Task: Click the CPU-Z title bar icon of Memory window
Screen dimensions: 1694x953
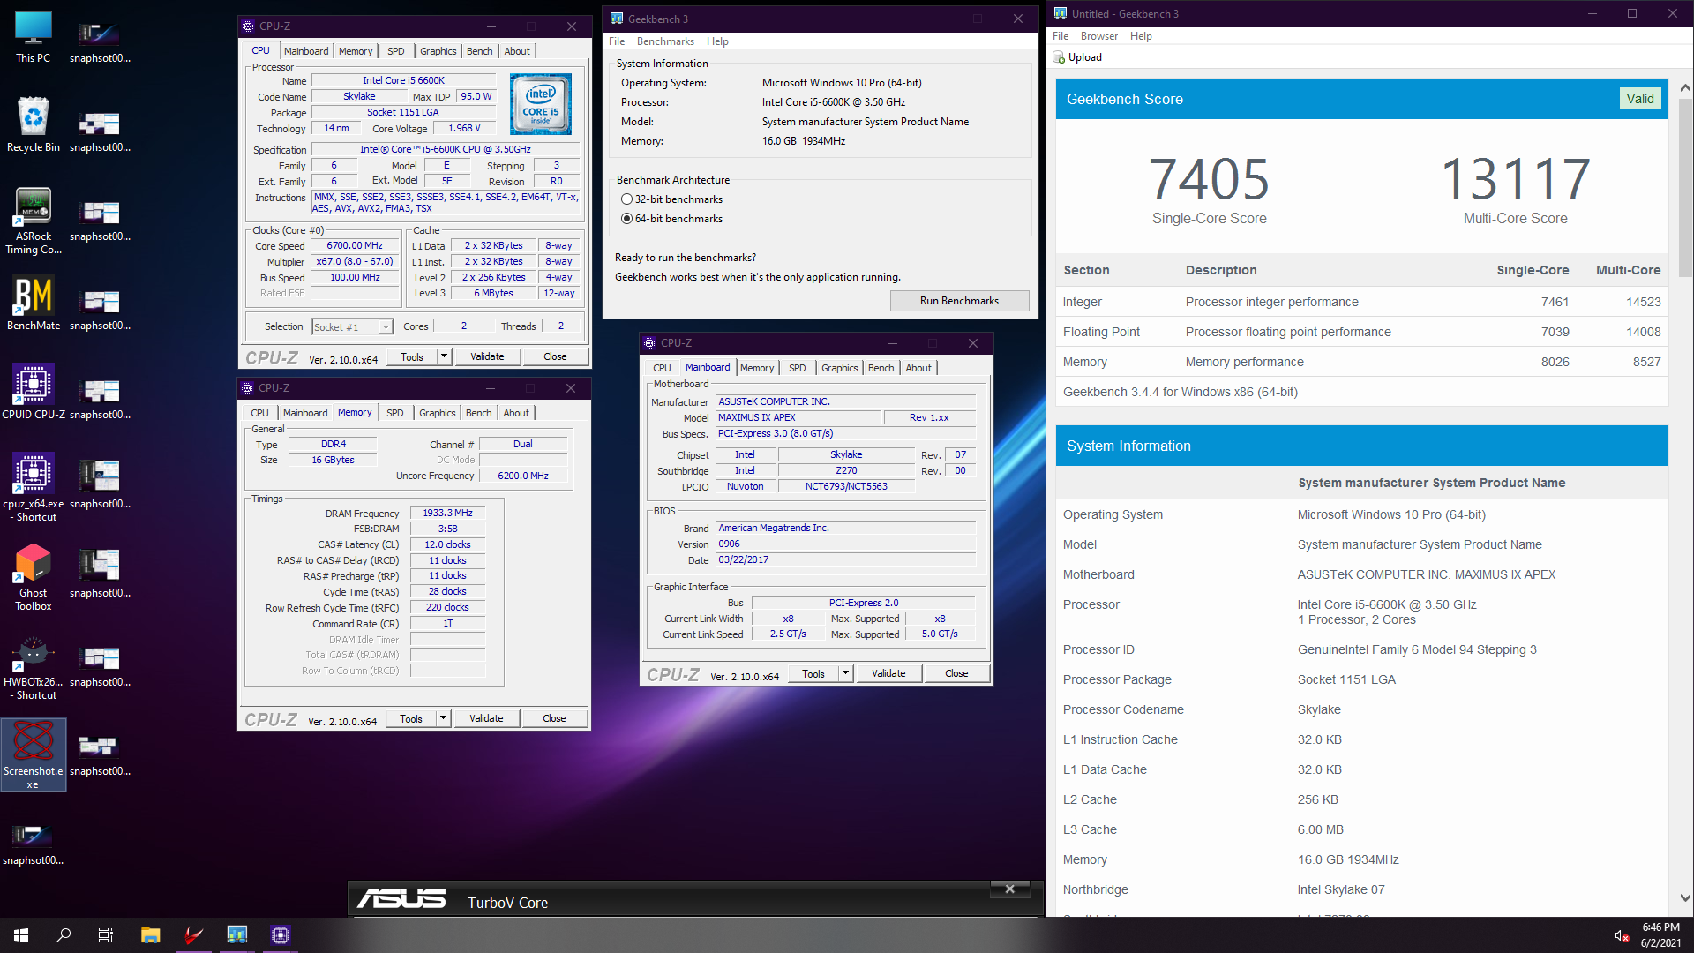Action: (x=247, y=388)
